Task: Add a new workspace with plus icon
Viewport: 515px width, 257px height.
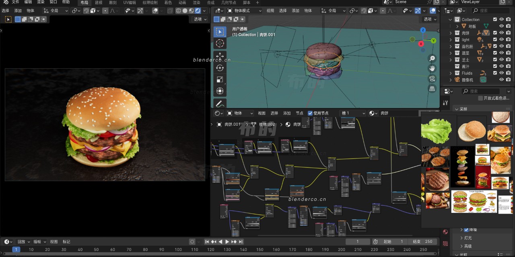Action: 257,2
